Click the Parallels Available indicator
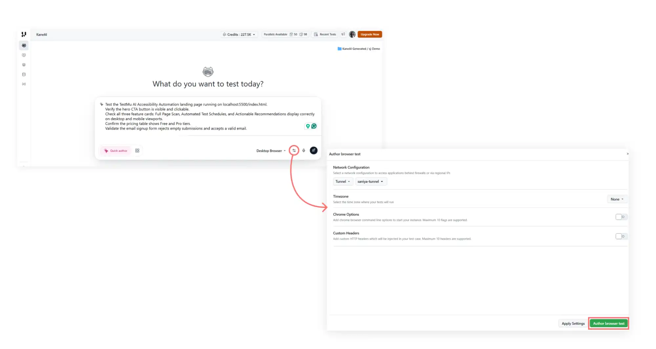The image size is (656, 349). pos(286,34)
